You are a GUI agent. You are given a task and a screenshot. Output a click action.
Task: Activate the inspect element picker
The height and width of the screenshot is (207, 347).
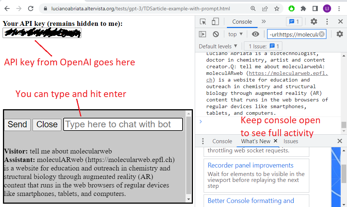click(x=203, y=22)
